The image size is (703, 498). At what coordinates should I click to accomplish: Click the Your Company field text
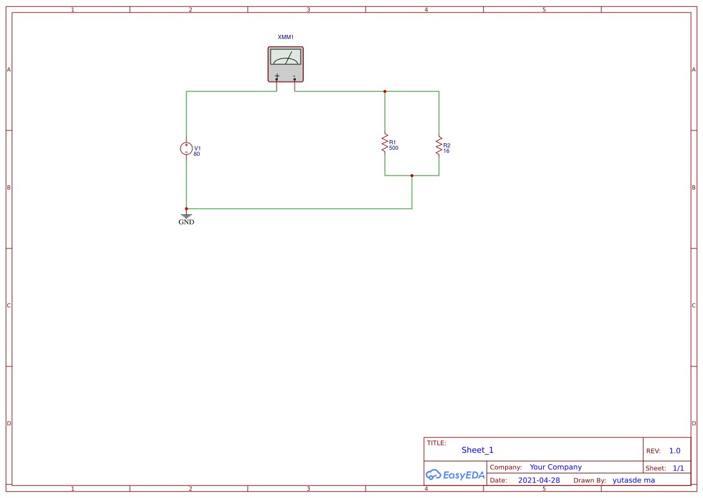pyautogui.click(x=556, y=467)
